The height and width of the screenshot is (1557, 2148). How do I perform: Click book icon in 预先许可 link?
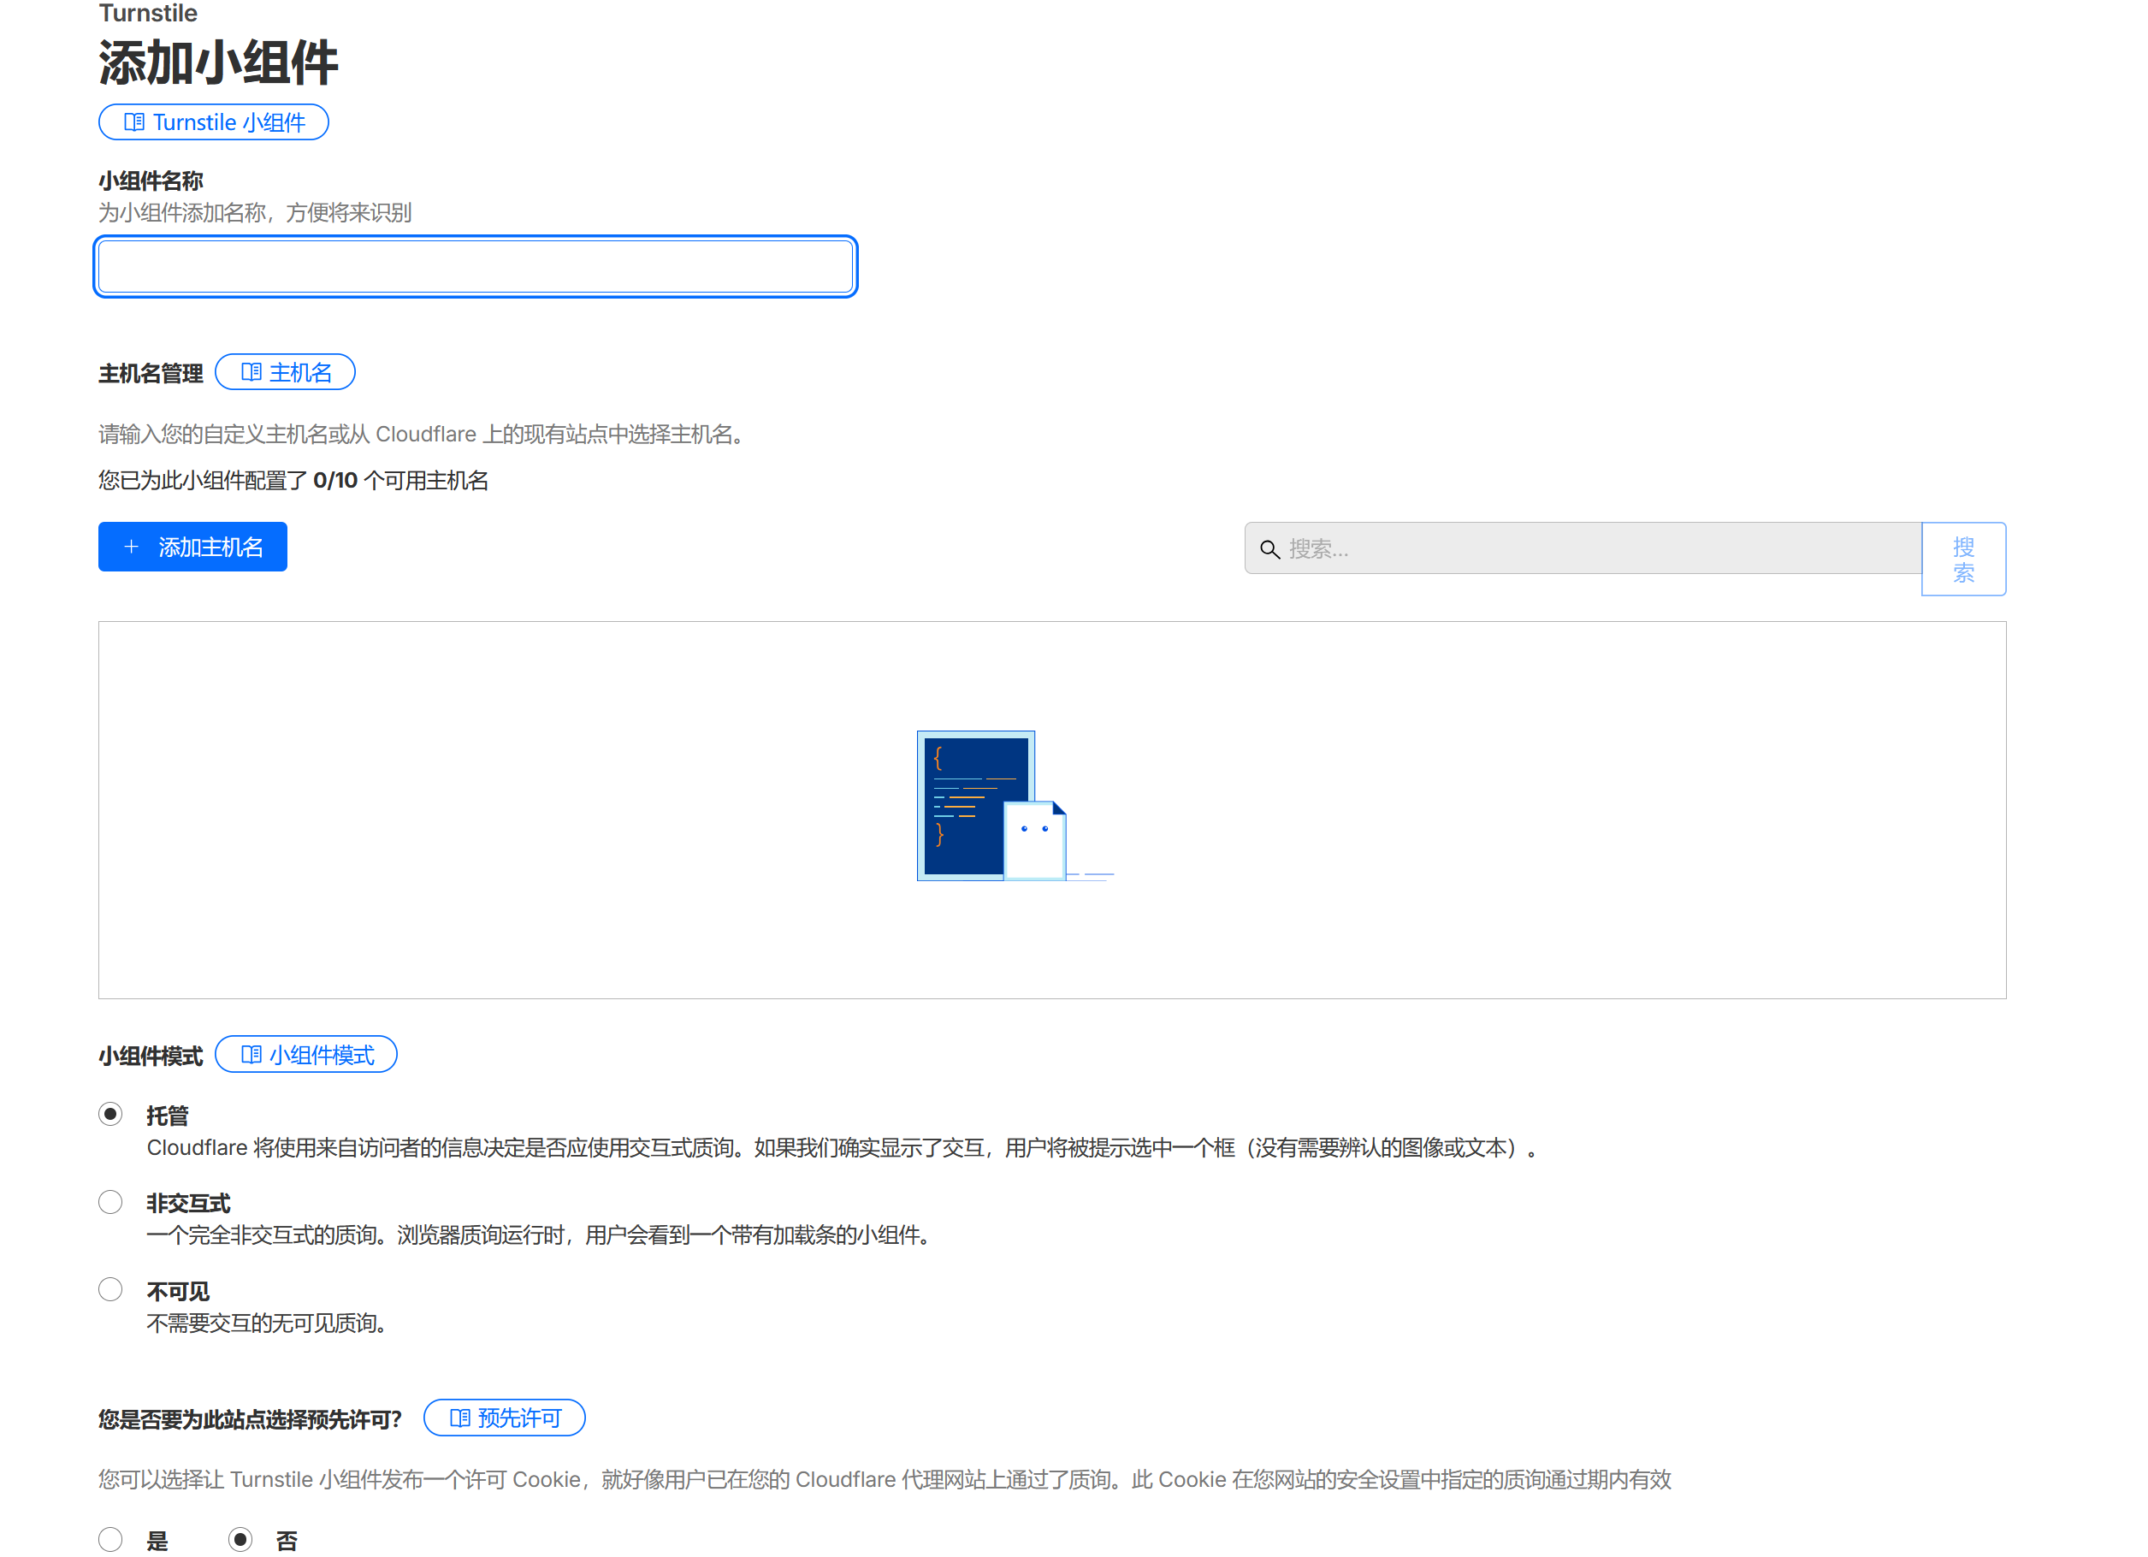(x=460, y=1418)
